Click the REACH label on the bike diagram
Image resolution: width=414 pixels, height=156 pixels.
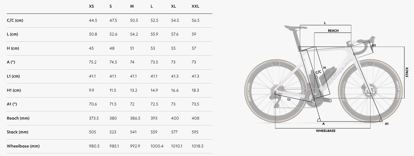[333, 31]
